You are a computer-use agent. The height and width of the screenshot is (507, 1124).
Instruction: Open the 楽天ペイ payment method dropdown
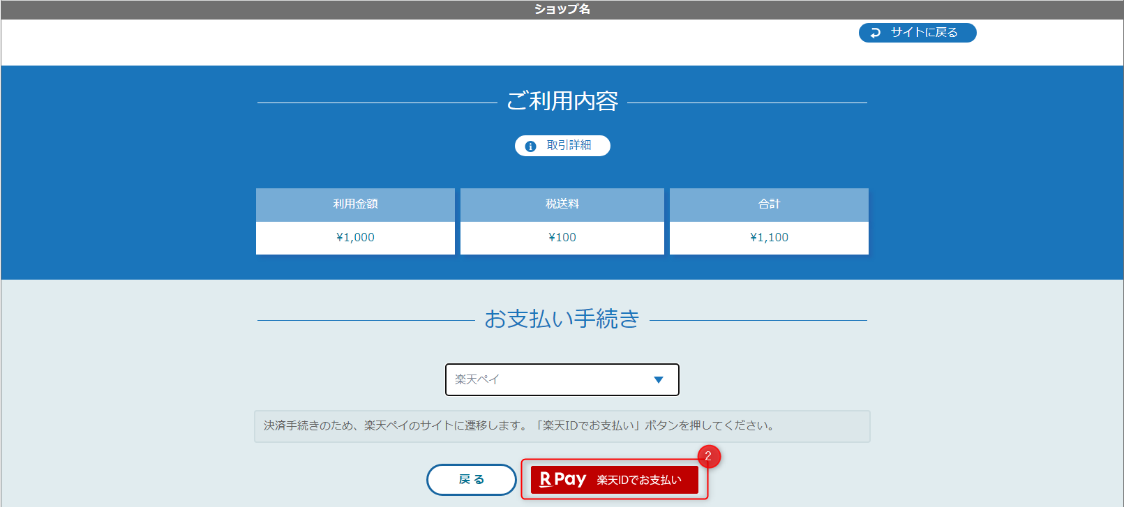click(x=562, y=379)
